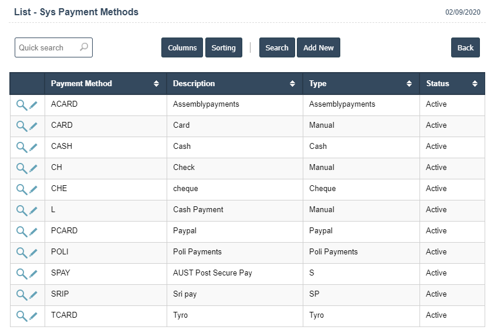
Task: Open SPAY record using magnifier icon
Action: click(21, 274)
